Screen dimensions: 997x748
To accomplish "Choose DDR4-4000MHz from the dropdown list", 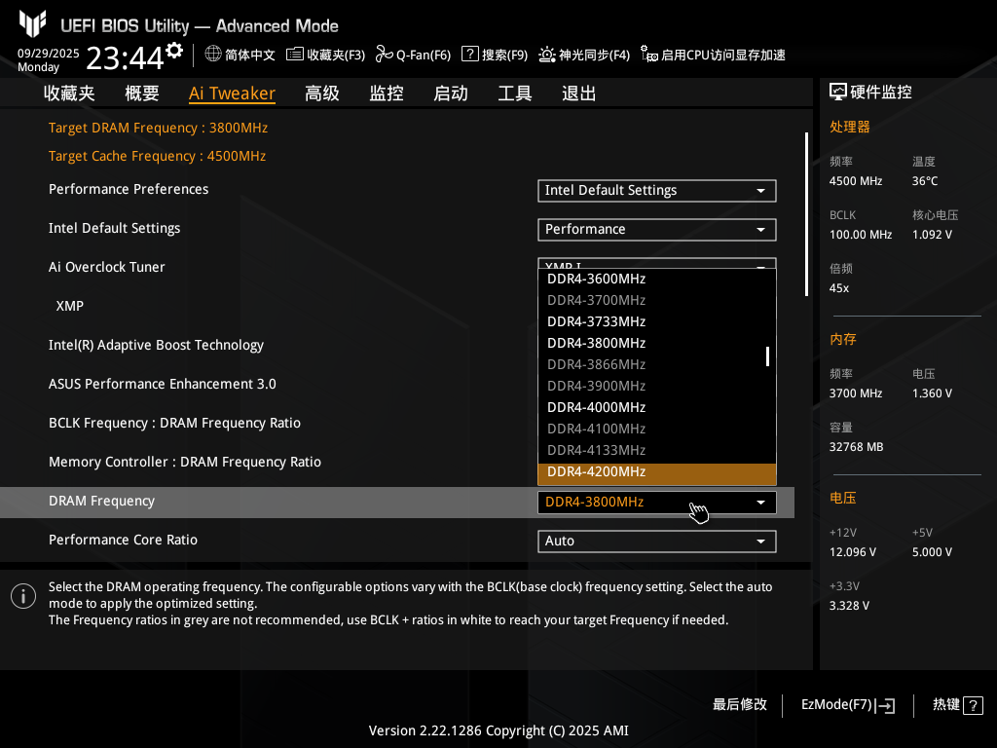I will pyautogui.click(x=596, y=408).
